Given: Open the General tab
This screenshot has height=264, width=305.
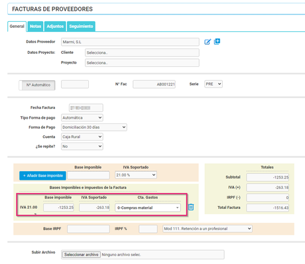Looking at the screenshot, I should tap(17, 27).
